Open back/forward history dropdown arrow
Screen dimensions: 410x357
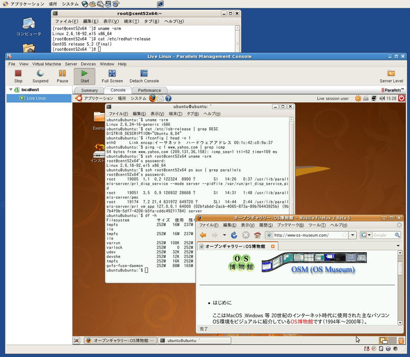tap(225, 235)
